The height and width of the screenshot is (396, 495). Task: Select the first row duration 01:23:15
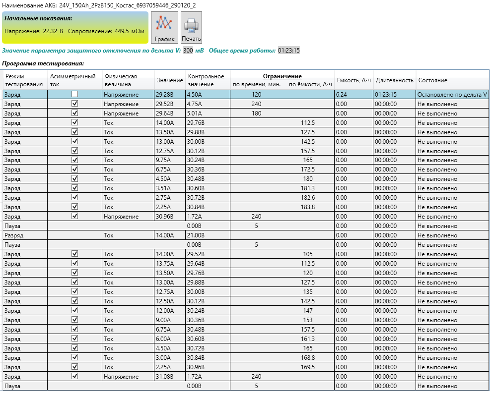coord(395,95)
